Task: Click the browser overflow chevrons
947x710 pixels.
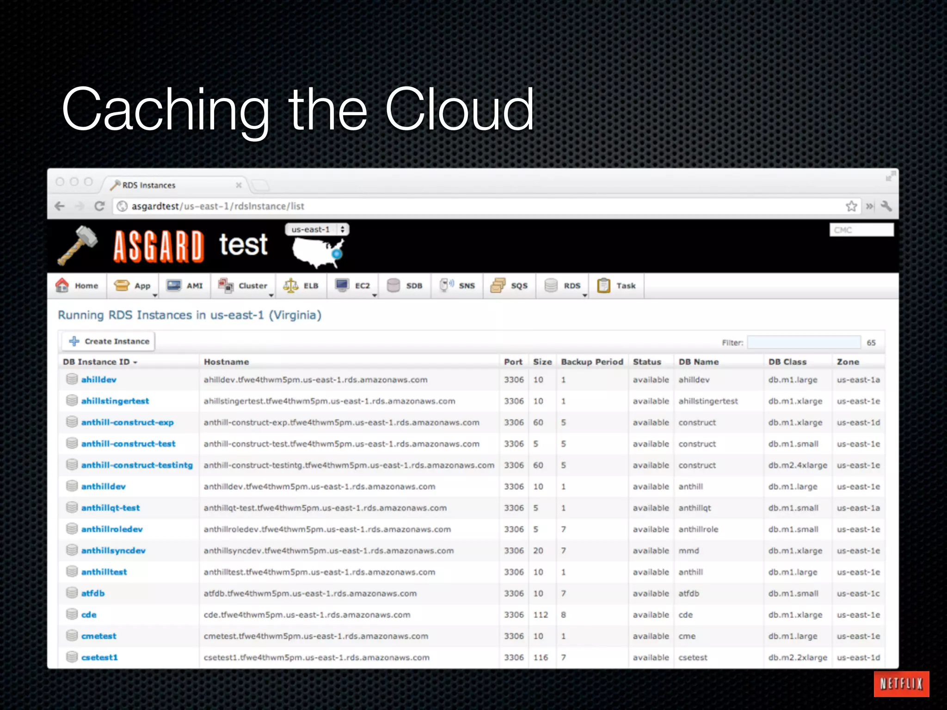Action: click(870, 206)
